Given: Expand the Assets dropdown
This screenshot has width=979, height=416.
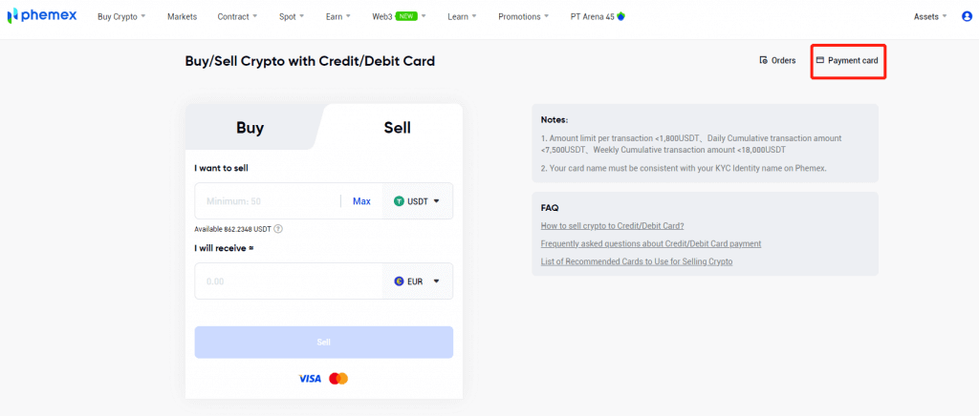Looking at the screenshot, I should [x=930, y=16].
